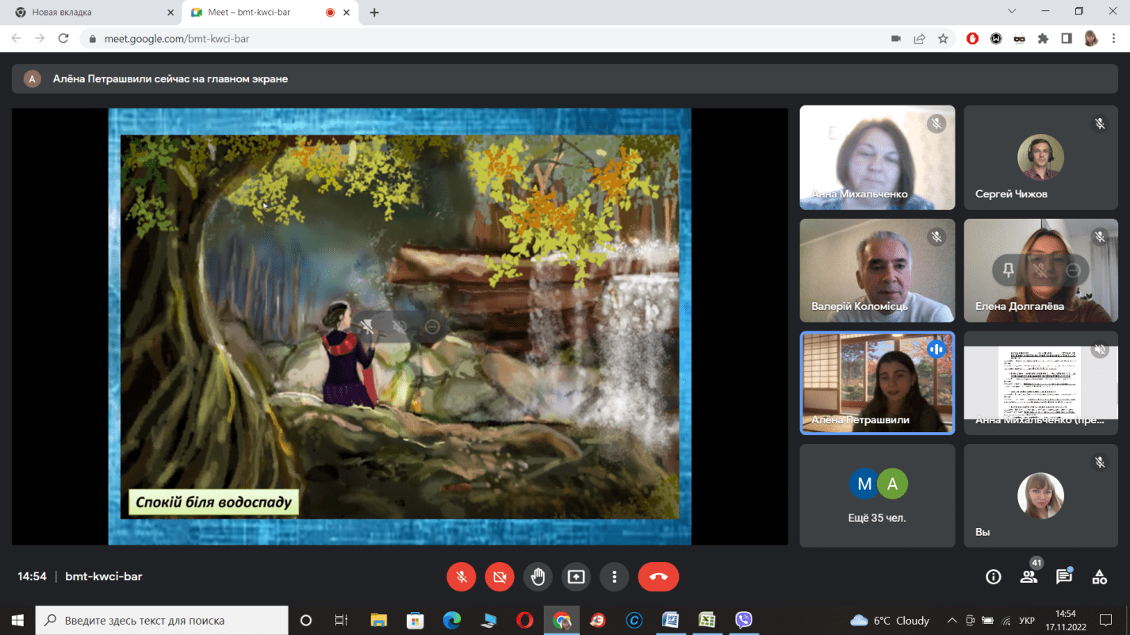This screenshot has width=1130, height=635.
Task: Open the Windows Start menu
Action: click(17, 620)
